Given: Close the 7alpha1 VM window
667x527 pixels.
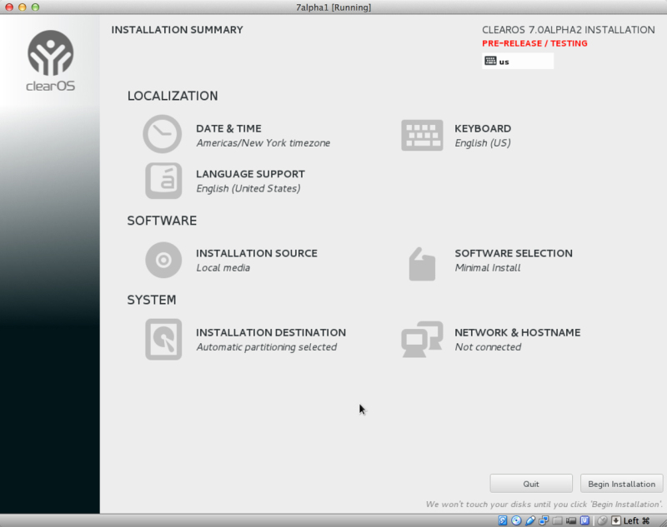Looking at the screenshot, I should [9, 7].
